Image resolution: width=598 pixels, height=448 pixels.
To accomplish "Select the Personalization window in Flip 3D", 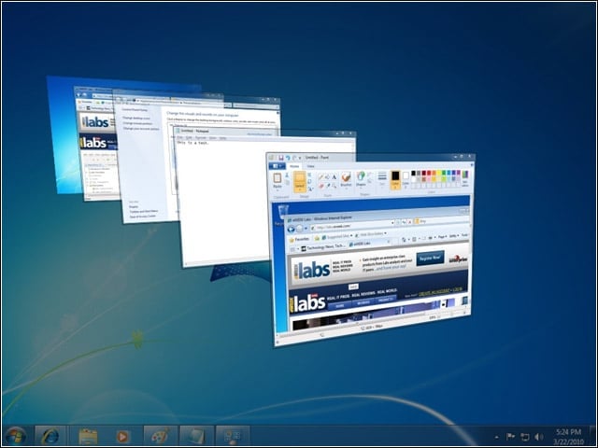I will tap(147, 168).
